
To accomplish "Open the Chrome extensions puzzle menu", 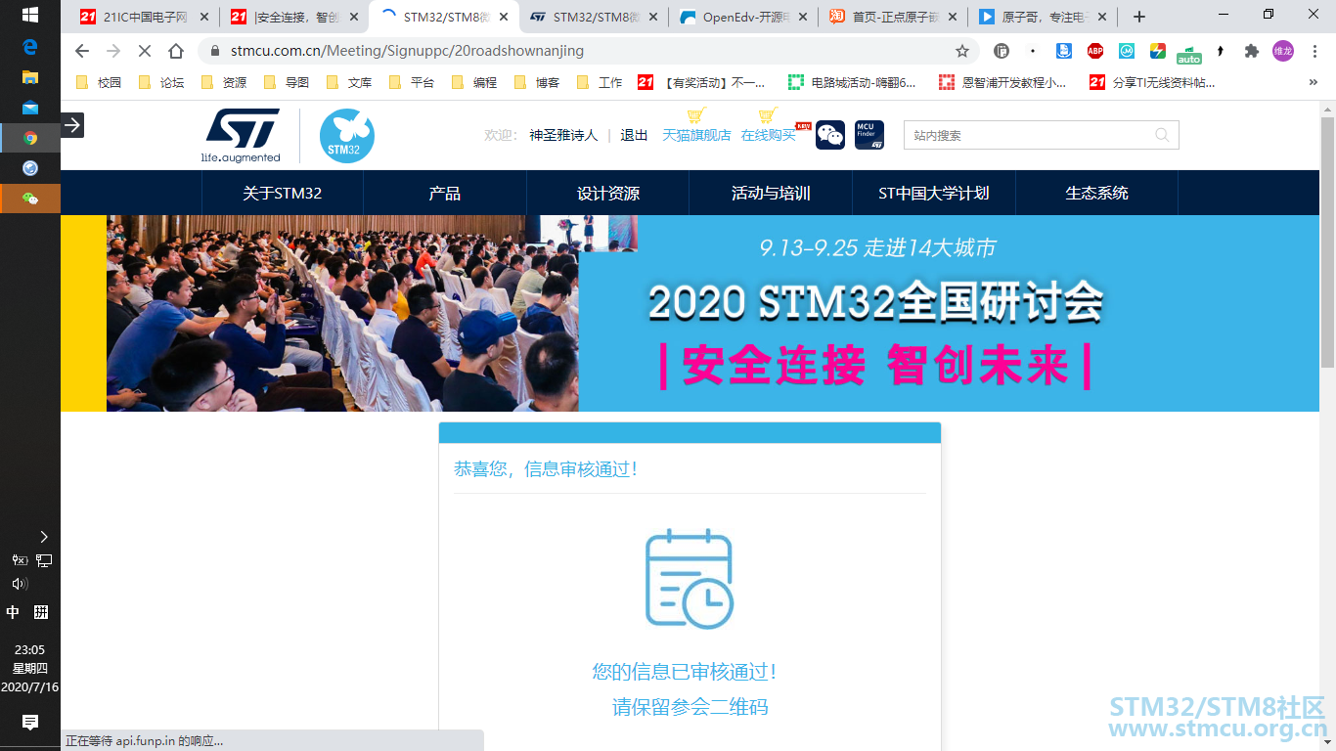I will coord(1252,51).
